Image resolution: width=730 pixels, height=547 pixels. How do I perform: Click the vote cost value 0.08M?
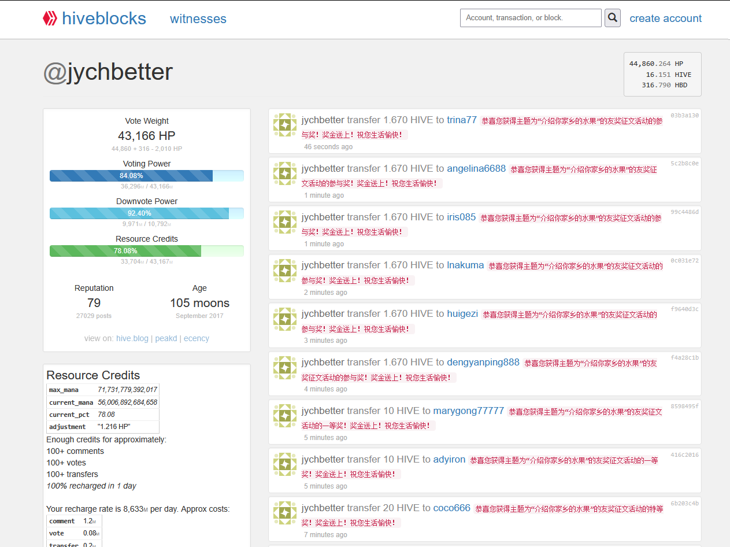coord(91,533)
